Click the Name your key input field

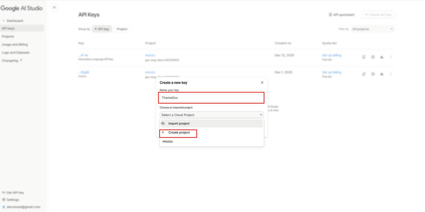pyautogui.click(x=211, y=98)
